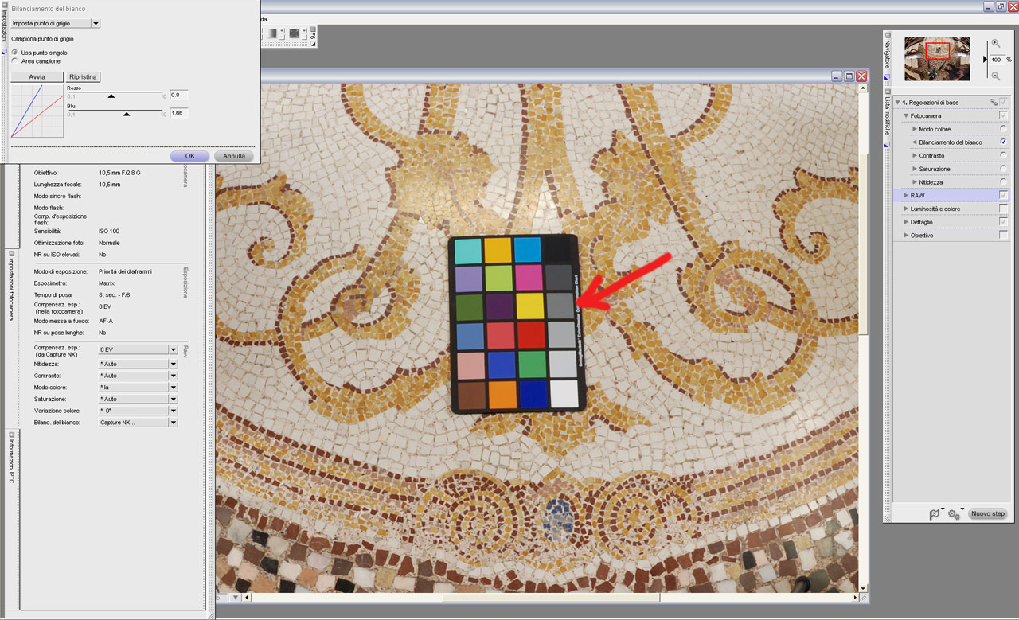Select the Bilanciamento del bianco radio button
The image size is (1019, 620).
1003,142
